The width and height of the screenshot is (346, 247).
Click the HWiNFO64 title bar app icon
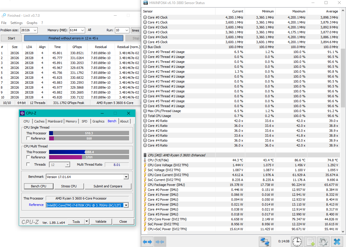coord(146,3)
